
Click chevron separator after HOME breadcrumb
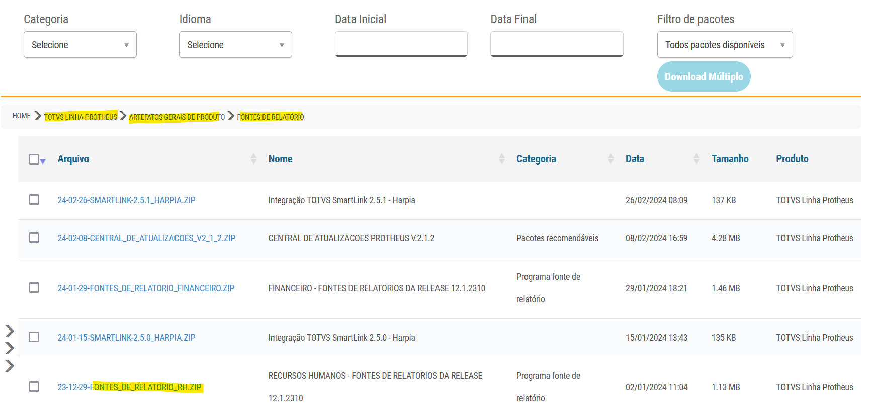[38, 116]
